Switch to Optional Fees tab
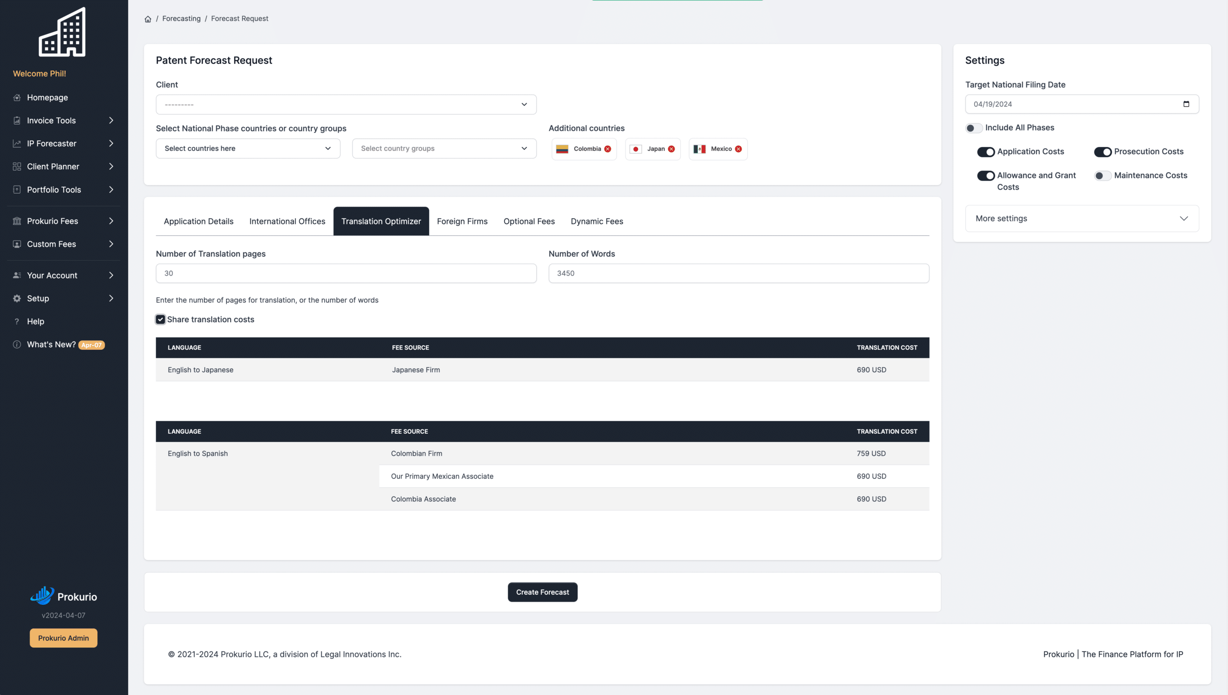The image size is (1228, 695). point(529,221)
